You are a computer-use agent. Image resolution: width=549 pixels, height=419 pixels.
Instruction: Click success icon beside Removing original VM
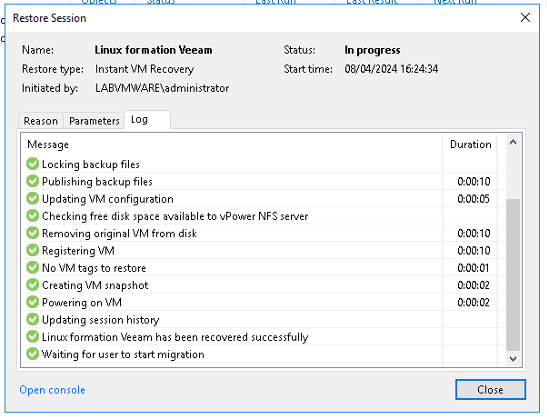tap(33, 233)
